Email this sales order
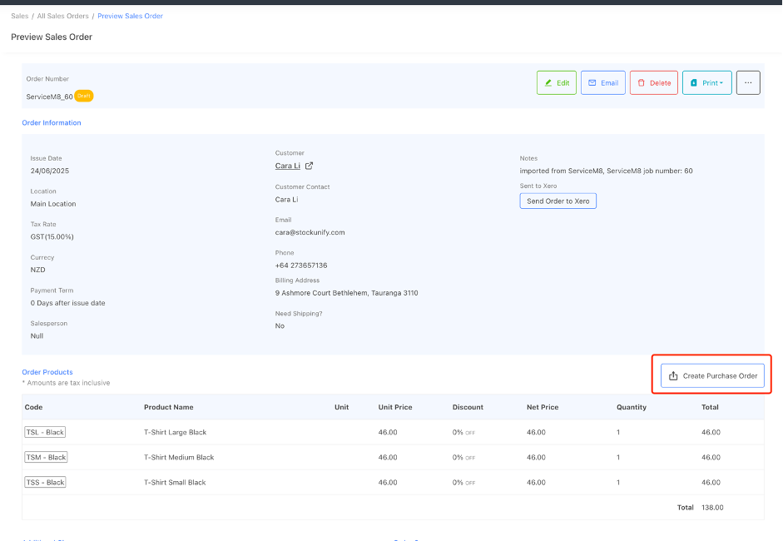The height and width of the screenshot is (541, 783). pyautogui.click(x=602, y=83)
